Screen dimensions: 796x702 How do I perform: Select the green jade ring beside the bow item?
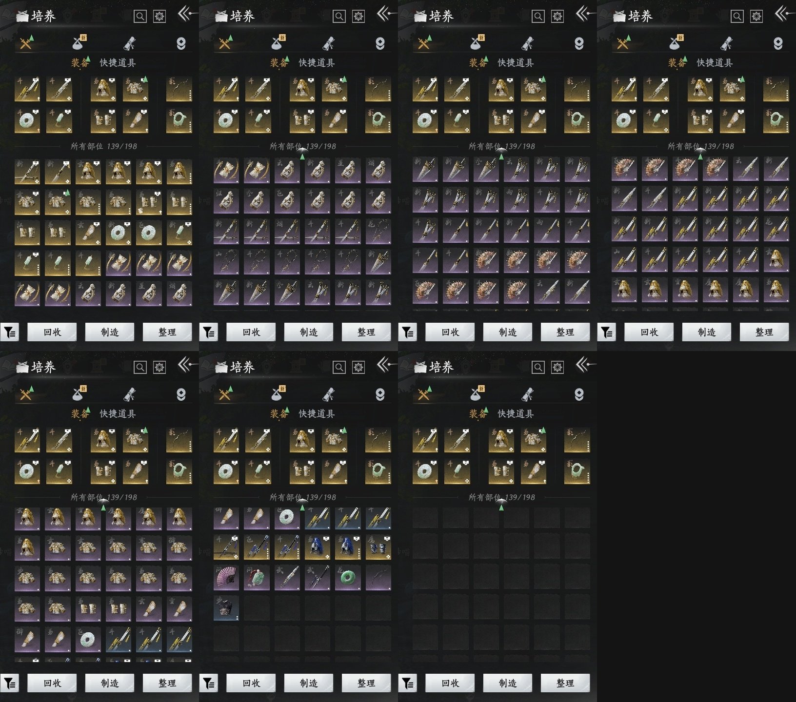coord(348,578)
